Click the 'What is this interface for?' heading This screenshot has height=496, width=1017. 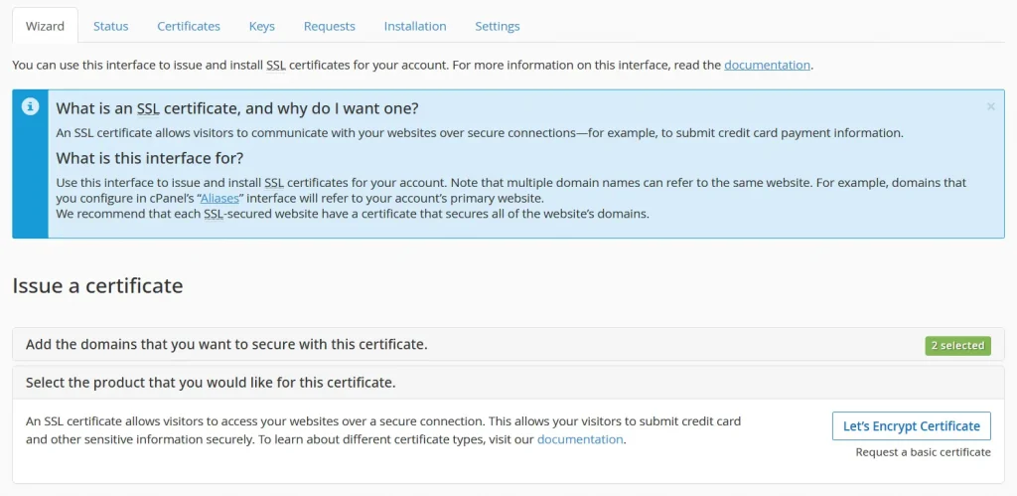150,158
